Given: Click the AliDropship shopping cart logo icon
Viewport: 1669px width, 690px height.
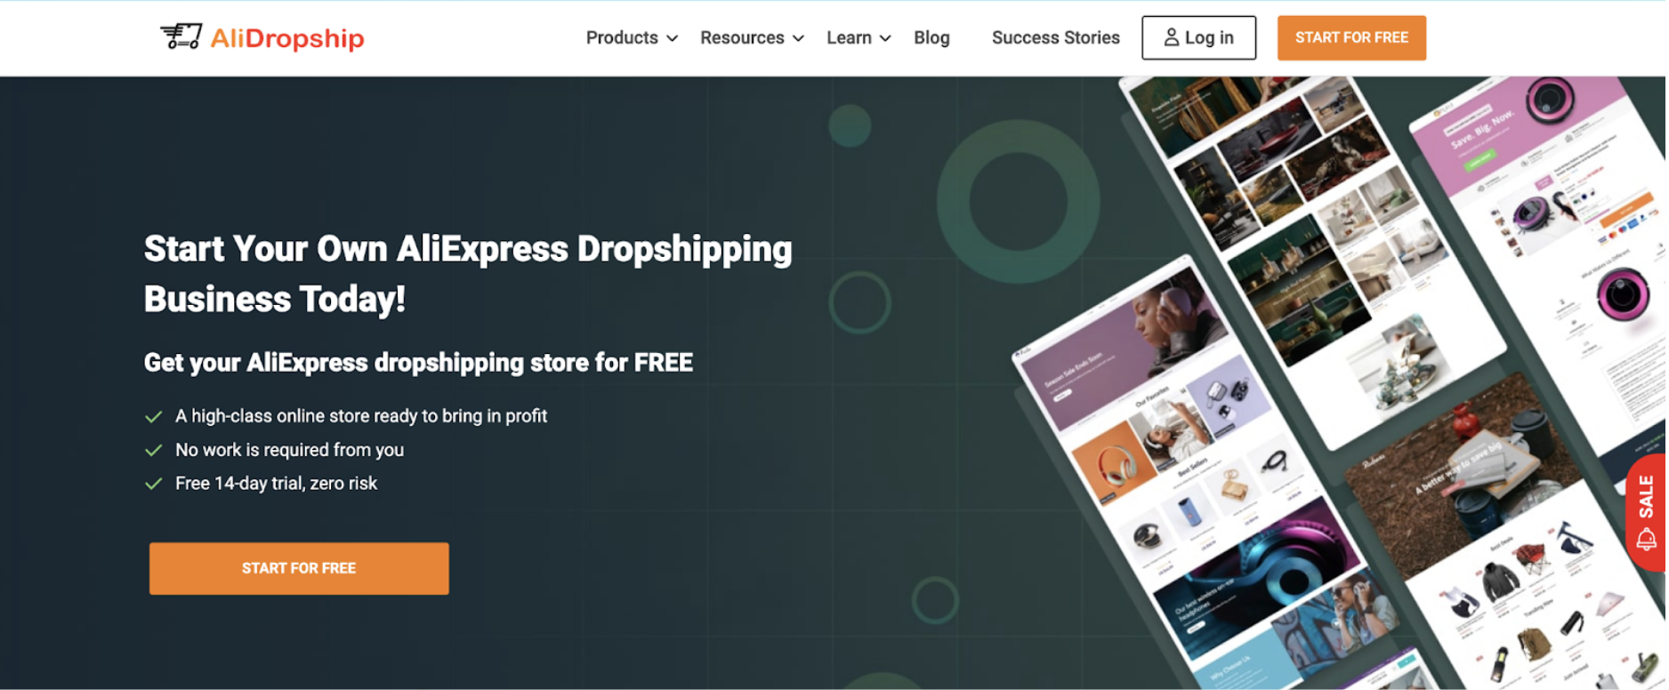Looking at the screenshot, I should (181, 36).
